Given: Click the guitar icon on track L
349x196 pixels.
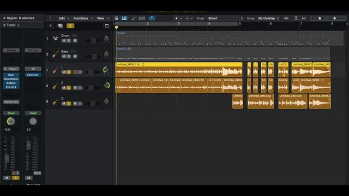Looking at the screenshot, I should tap(56, 70).
